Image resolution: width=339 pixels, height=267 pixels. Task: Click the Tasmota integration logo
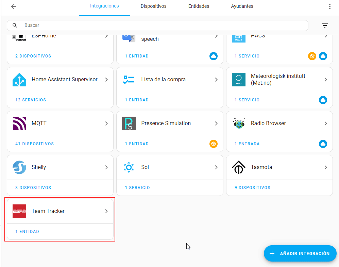coord(239,167)
